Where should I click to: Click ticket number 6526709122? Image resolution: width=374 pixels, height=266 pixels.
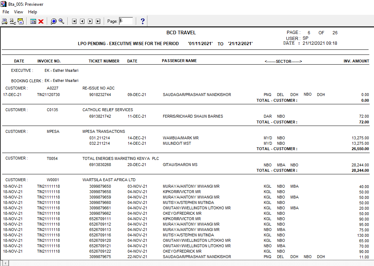[x=100, y=251]
